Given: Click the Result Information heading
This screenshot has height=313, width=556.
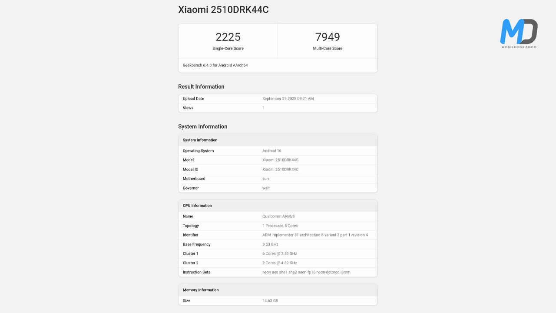Looking at the screenshot, I should point(201,87).
